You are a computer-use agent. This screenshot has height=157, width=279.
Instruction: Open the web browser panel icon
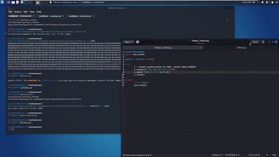click(22, 2)
